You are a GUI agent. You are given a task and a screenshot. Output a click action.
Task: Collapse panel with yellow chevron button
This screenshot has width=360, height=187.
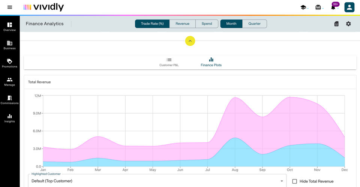[190, 41]
